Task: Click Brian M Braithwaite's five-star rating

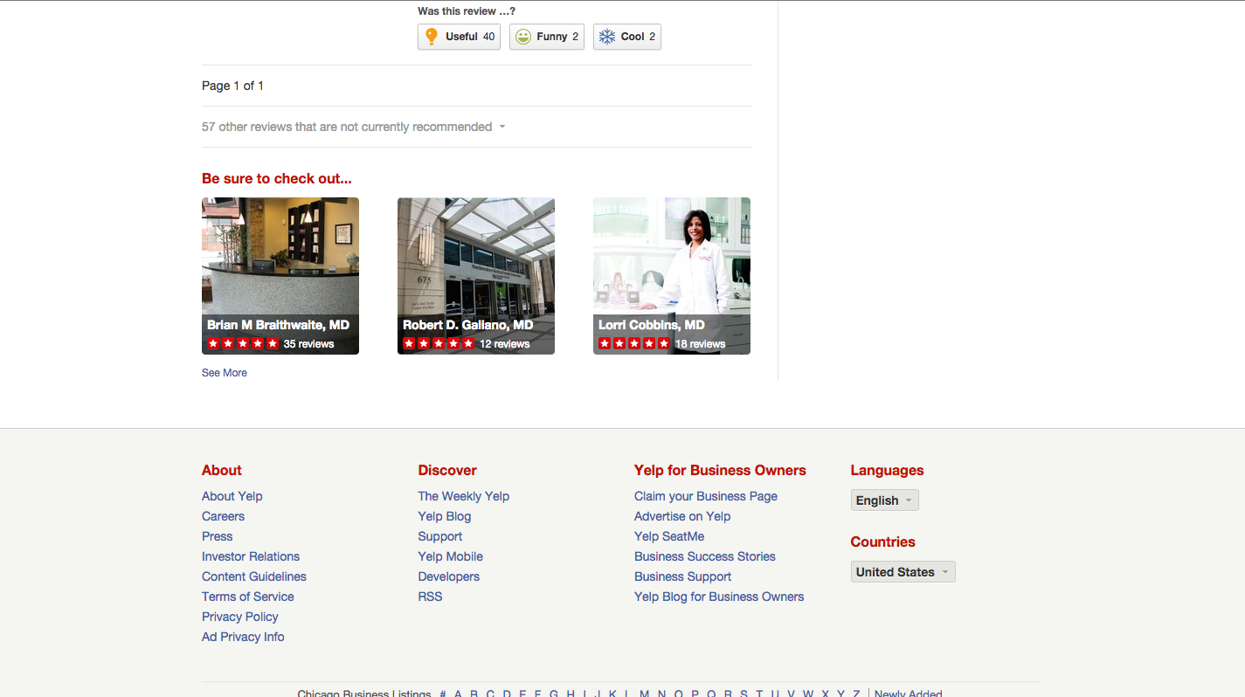Action: (243, 344)
